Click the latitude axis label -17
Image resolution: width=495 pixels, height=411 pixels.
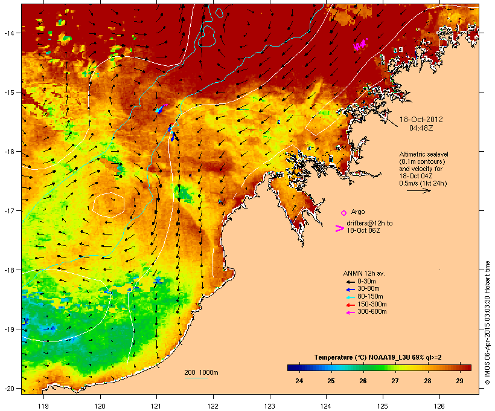pos(8,210)
